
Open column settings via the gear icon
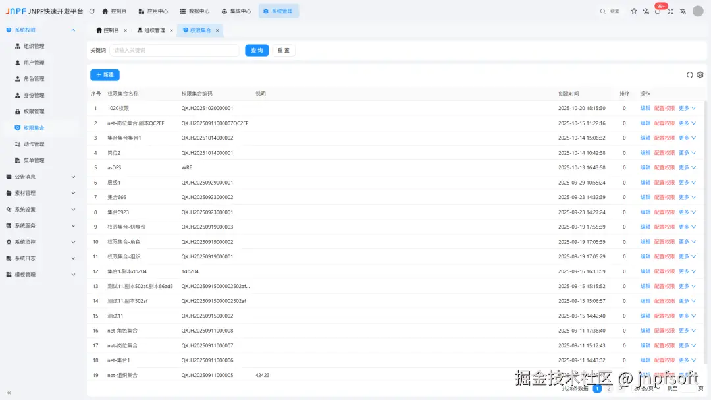coord(699,75)
